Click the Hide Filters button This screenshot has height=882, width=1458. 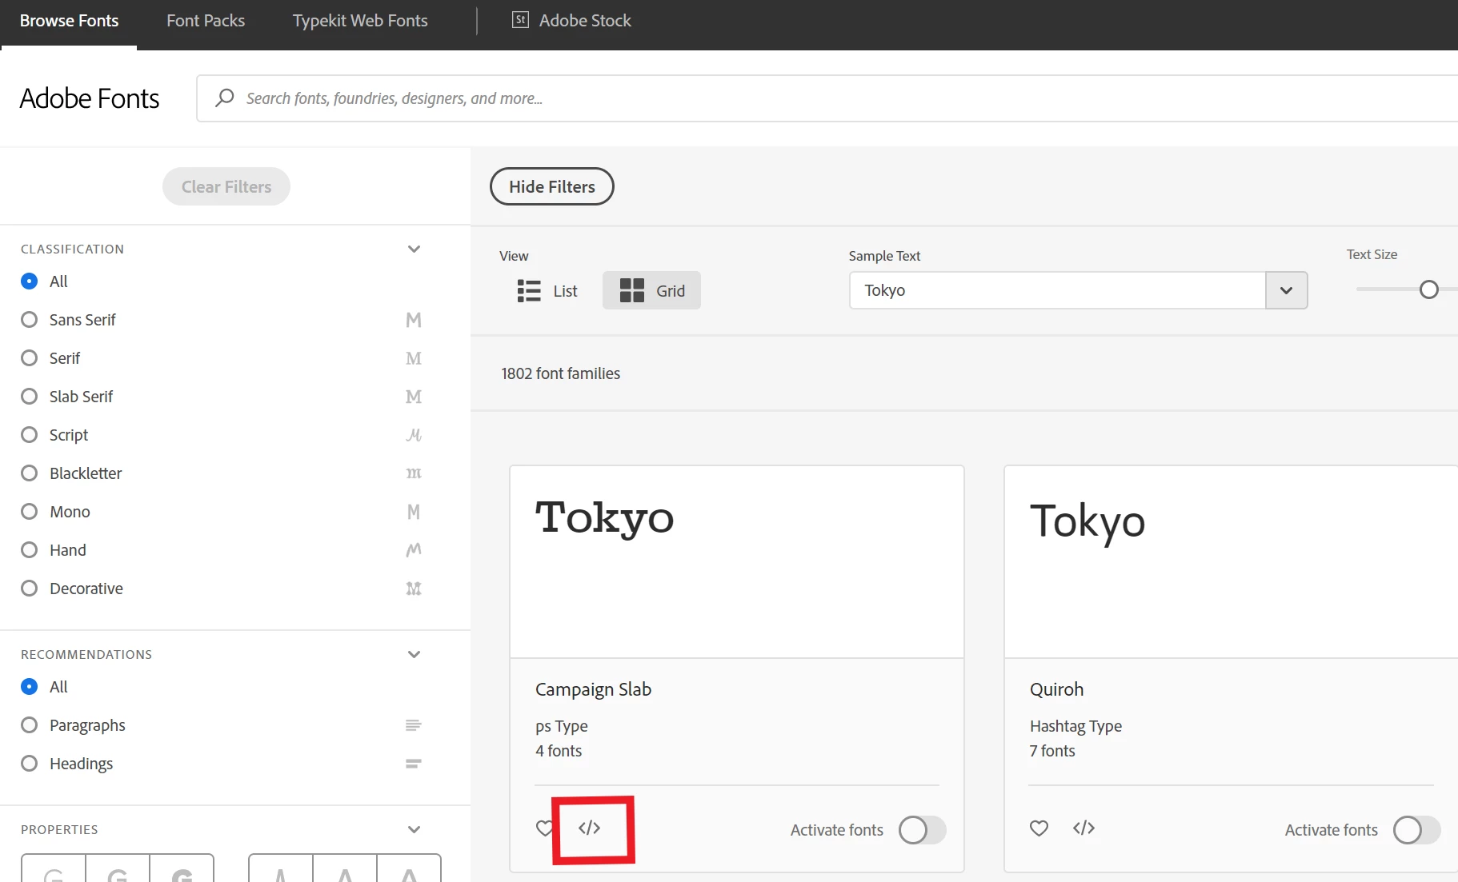(x=552, y=186)
